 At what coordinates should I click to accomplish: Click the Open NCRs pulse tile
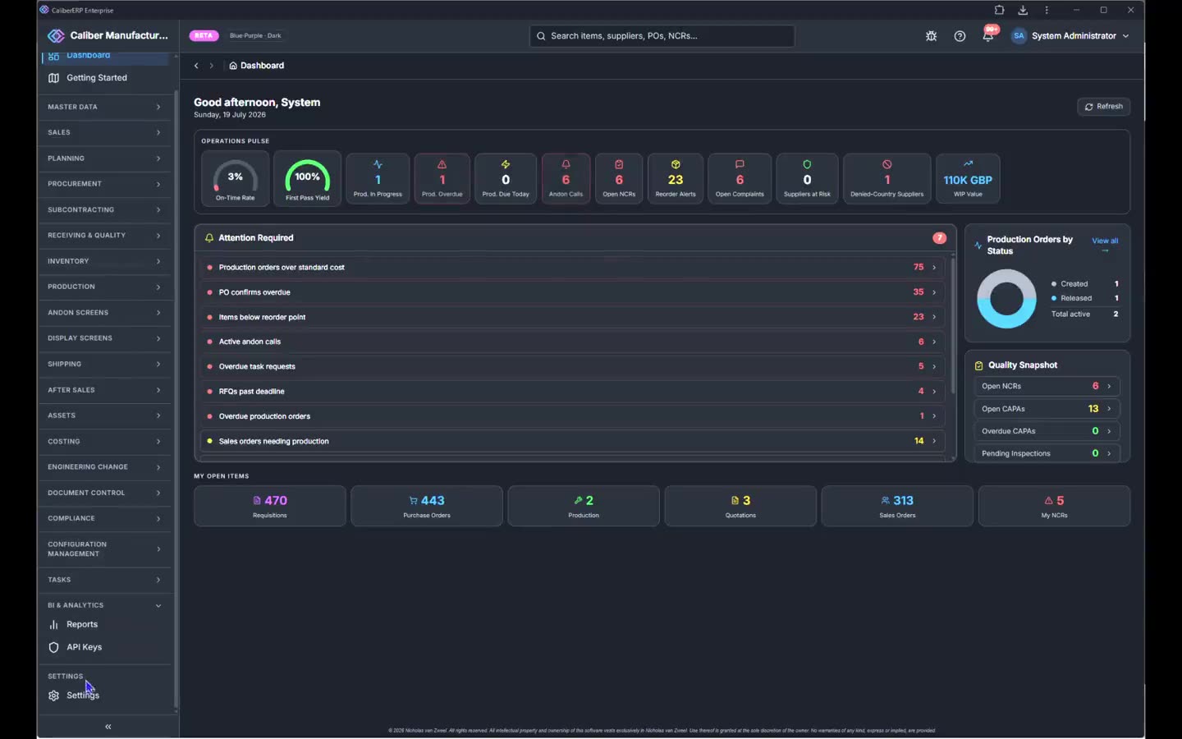click(619, 179)
